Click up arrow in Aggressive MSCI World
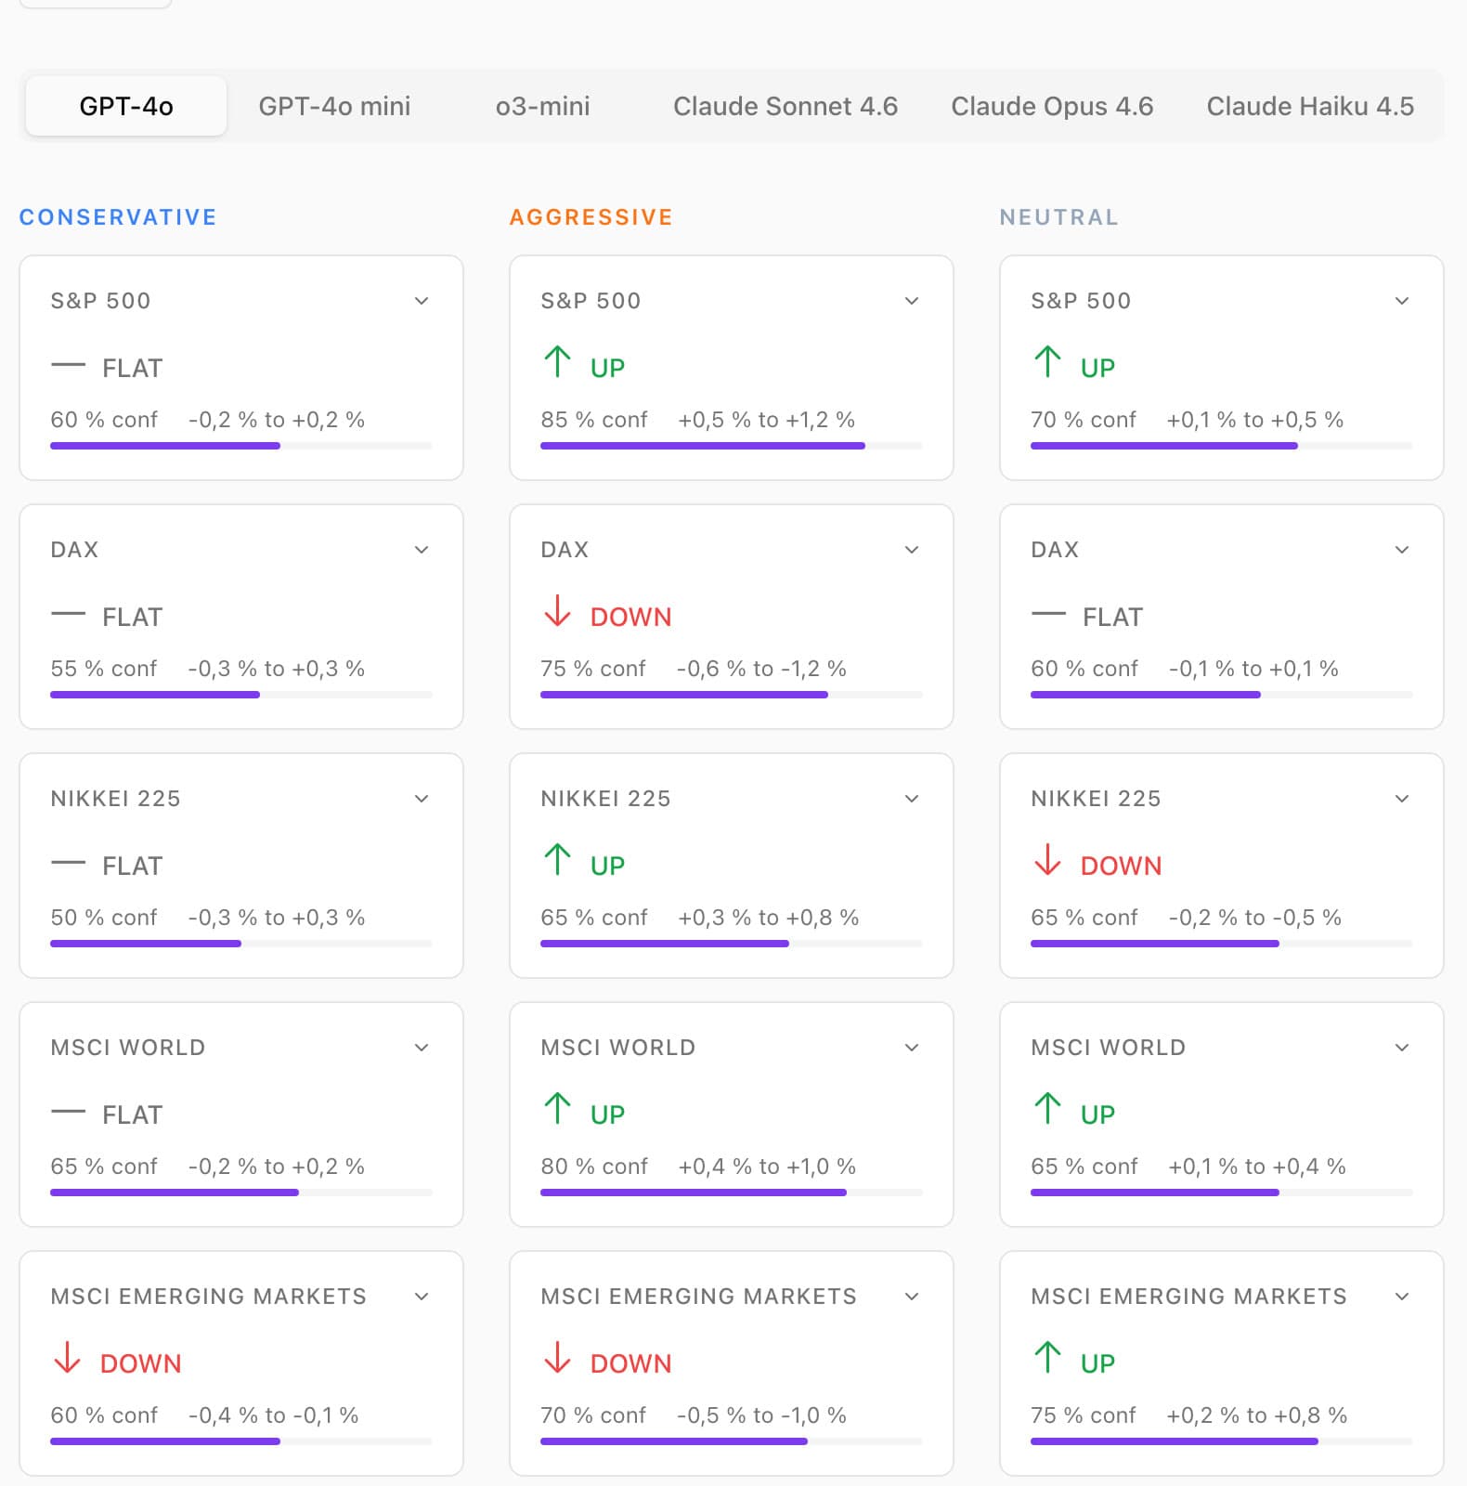 tap(557, 1108)
